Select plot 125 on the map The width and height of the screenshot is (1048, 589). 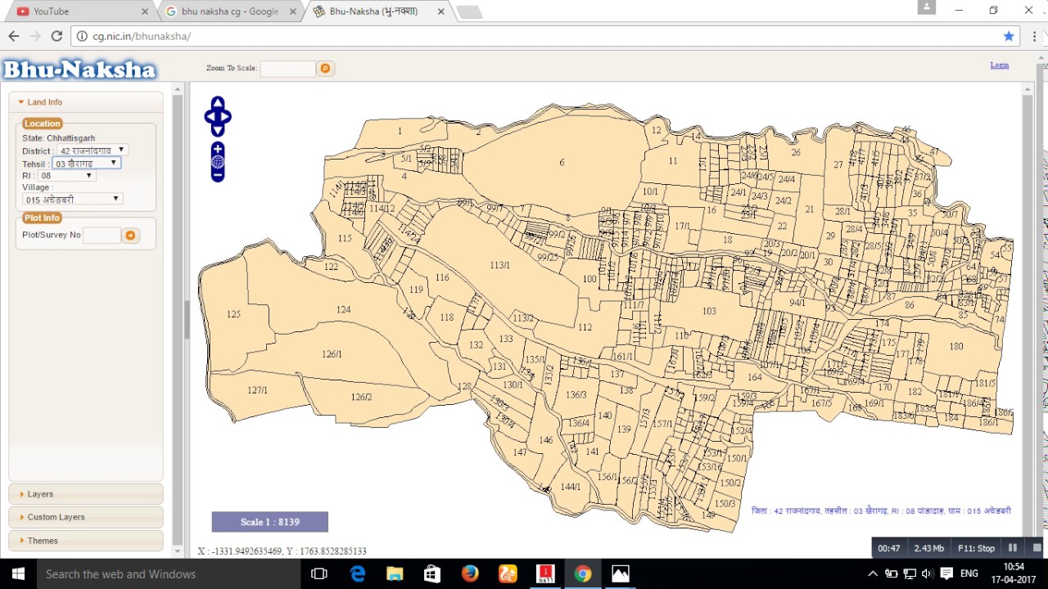click(x=233, y=314)
